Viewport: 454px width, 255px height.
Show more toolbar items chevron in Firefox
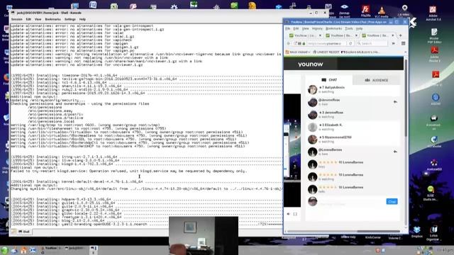pyautogui.click(x=394, y=43)
